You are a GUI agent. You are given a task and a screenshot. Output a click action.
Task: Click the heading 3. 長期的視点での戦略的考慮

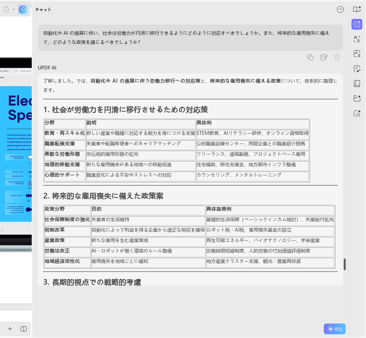tap(92, 282)
